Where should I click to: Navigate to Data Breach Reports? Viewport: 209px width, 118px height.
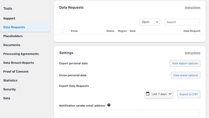coord(18,63)
